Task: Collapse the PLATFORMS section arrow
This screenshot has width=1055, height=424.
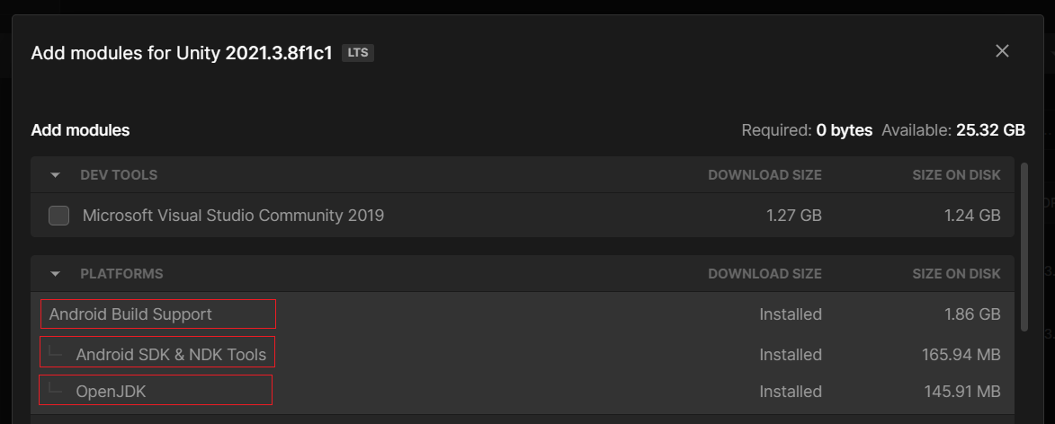Action: 56,274
